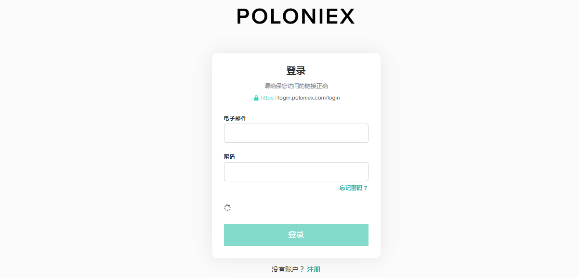Click the 没有账户？ text below card
This screenshot has height=278, width=579.
(x=288, y=269)
